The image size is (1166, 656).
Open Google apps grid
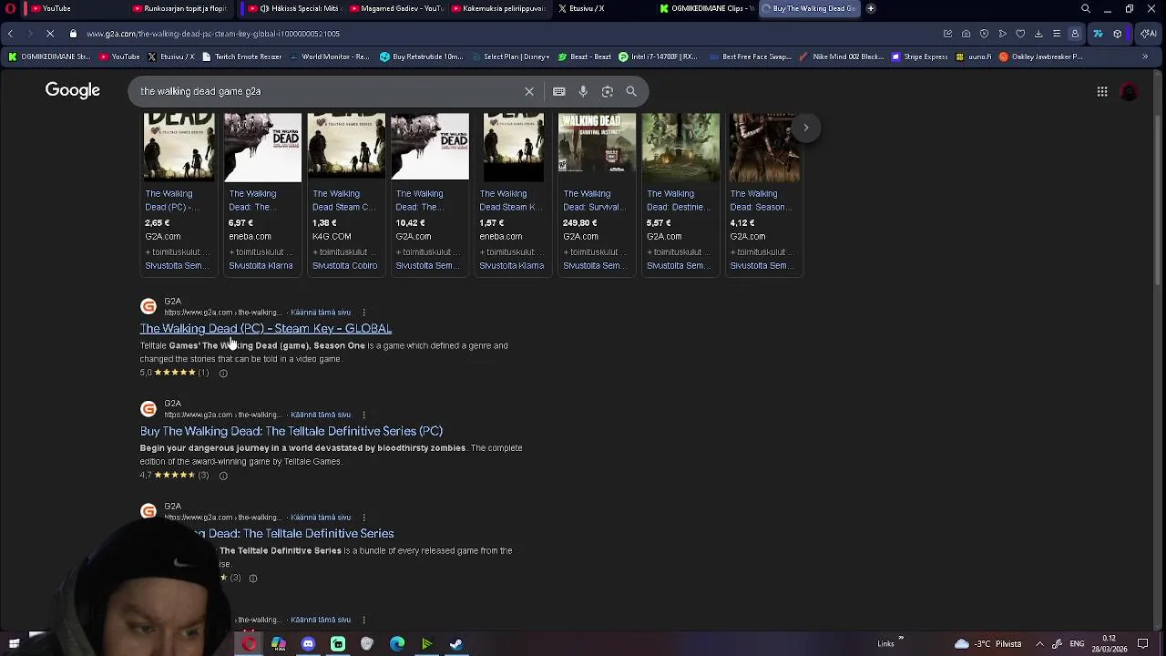click(x=1102, y=91)
